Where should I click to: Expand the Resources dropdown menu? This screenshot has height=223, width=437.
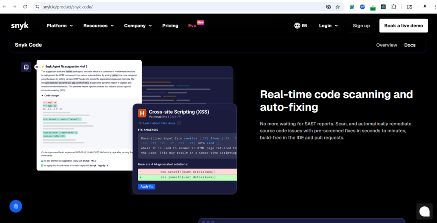coord(98,26)
